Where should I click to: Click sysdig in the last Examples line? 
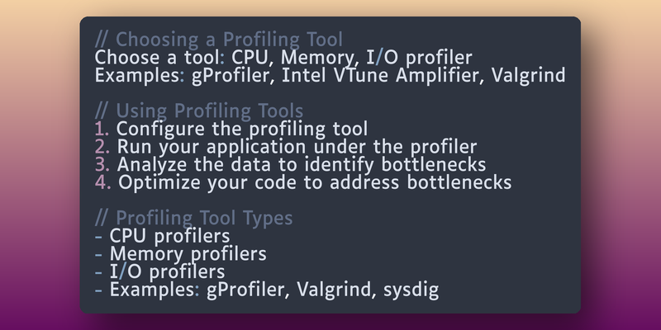(411, 290)
